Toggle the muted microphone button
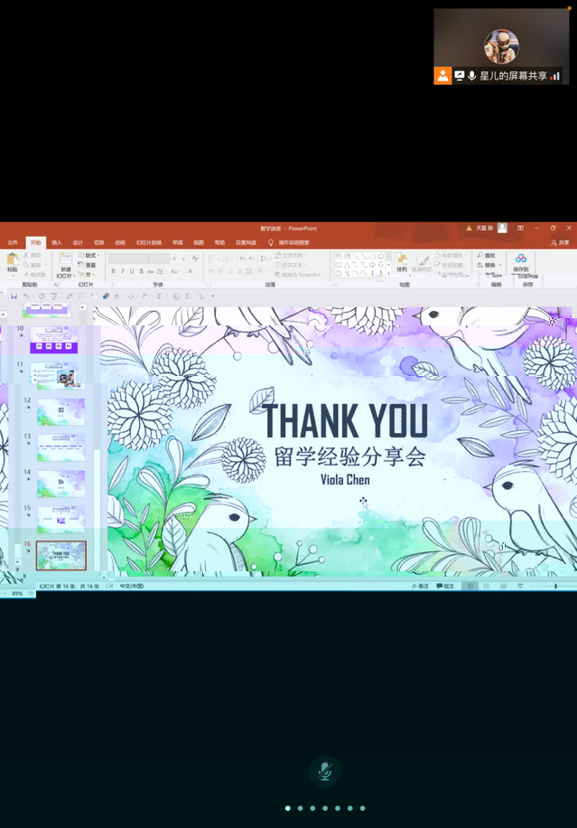The height and width of the screenshot is (828, 577). tap(325, 771)
